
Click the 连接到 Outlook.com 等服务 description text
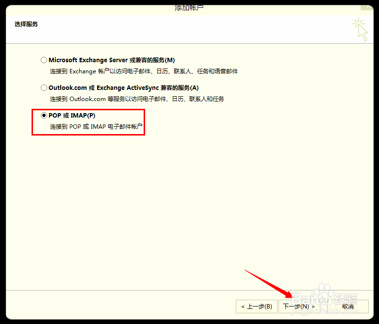137,99
